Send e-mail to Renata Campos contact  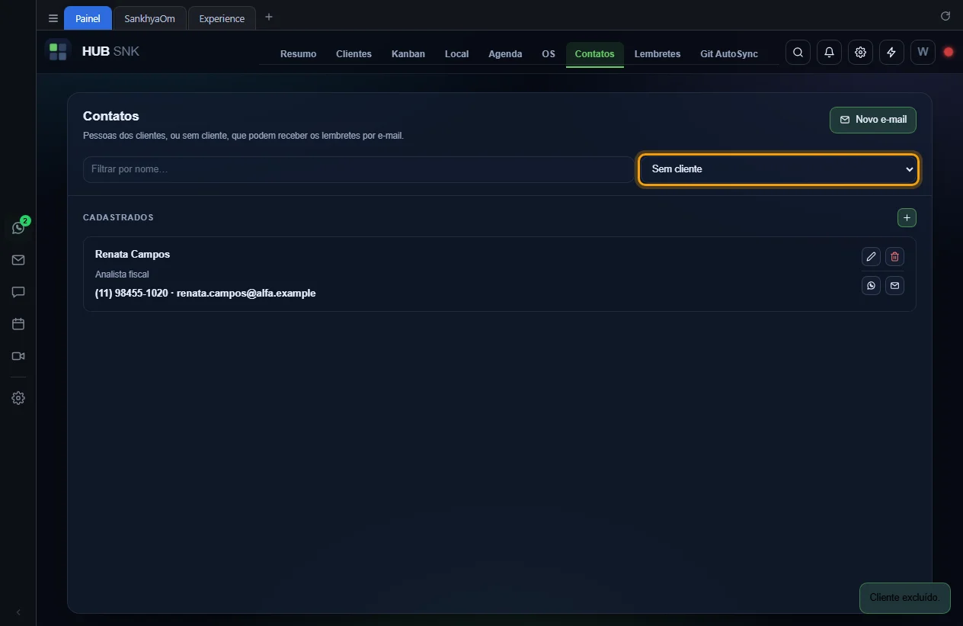pyautogui.click(x=894, y=285)
